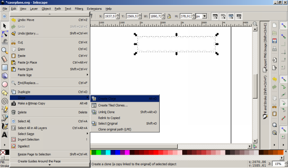Choose Create Clone from submenu

125,99
